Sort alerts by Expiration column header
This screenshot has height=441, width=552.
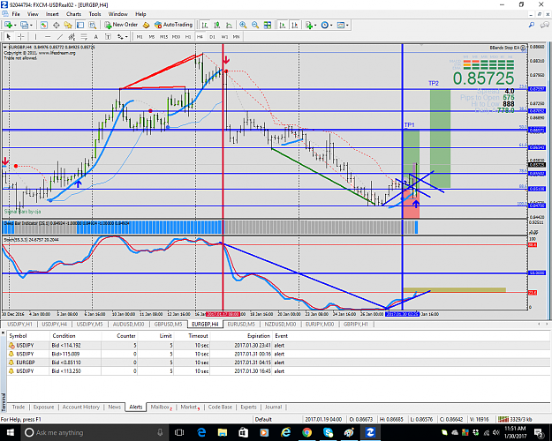pos(258,336)
